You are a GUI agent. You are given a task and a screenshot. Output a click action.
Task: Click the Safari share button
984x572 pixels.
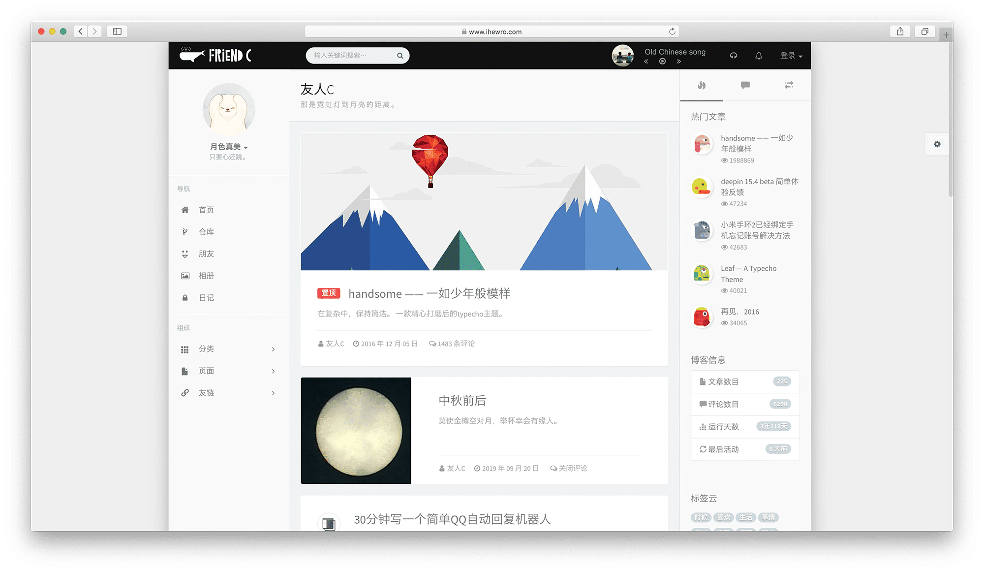pyautogui.click(x=900, y=32)
